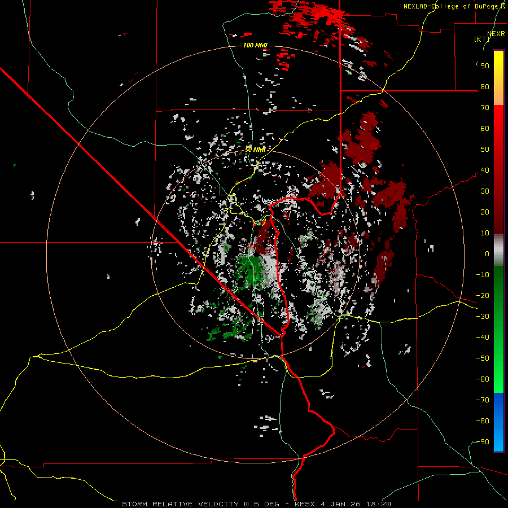The height and width of the screenshot is (508, 508).
Task: Click the [KT] units label
Action: tap(482, 39)
